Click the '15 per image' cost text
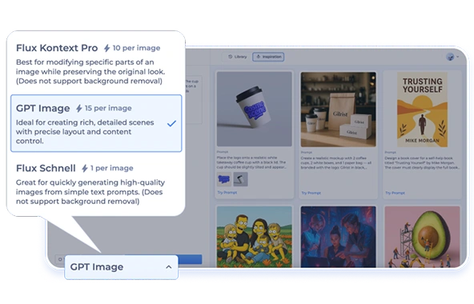The height and width of the screenshot is (304, 474). pyautogui.click(x=108, y=108)
